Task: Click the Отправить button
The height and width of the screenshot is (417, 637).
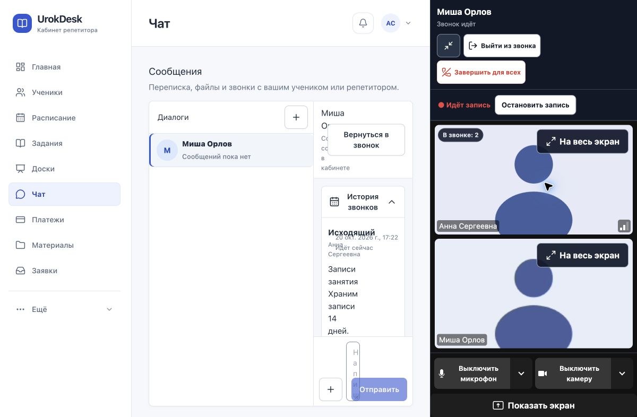Action: (x=379, y=389)
